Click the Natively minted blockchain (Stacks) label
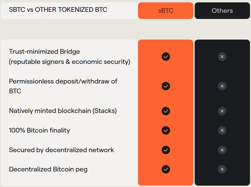This screenshot has width=251, height=187. pyautogui.click(x=63, y=111)
